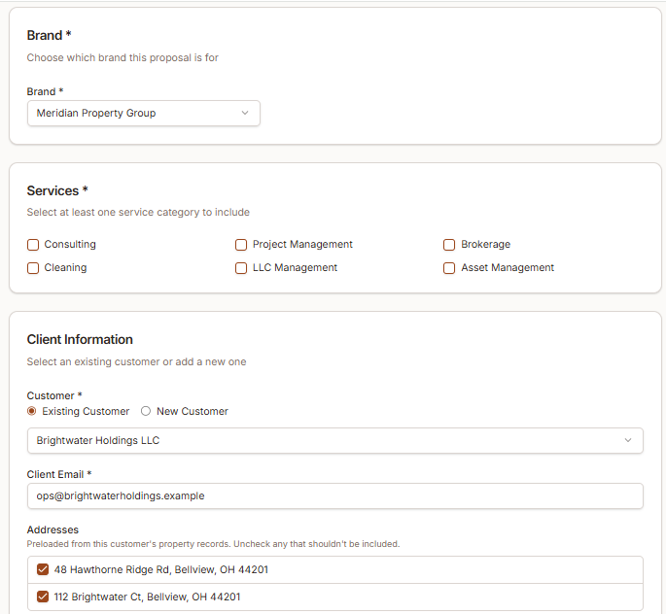Check the Asset Management checkbox

click(449, 268)
